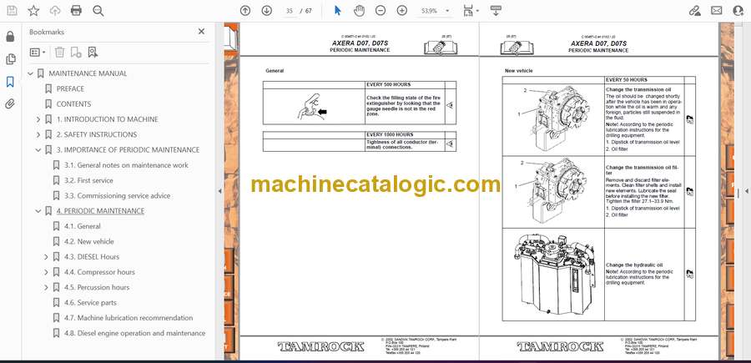Screen dimensions: 751x363
Task: Expand 4.4. Compressor hours bookmark
Action: [46, 272]
